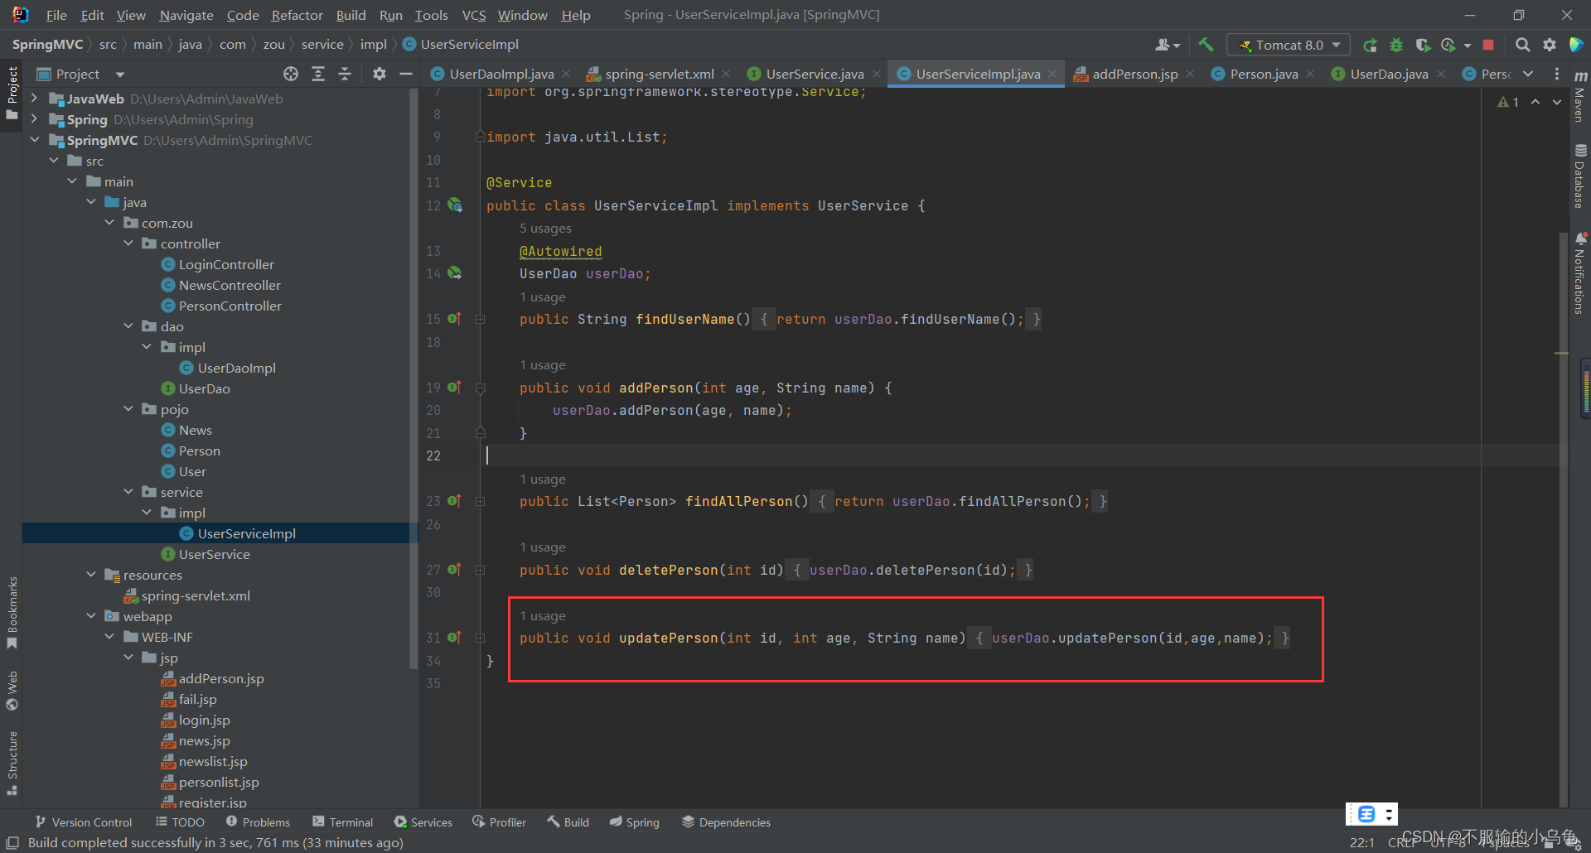1591x853 pixels.
Task: Start debugging with the bug icon
Action: (x=1397, y=45)
